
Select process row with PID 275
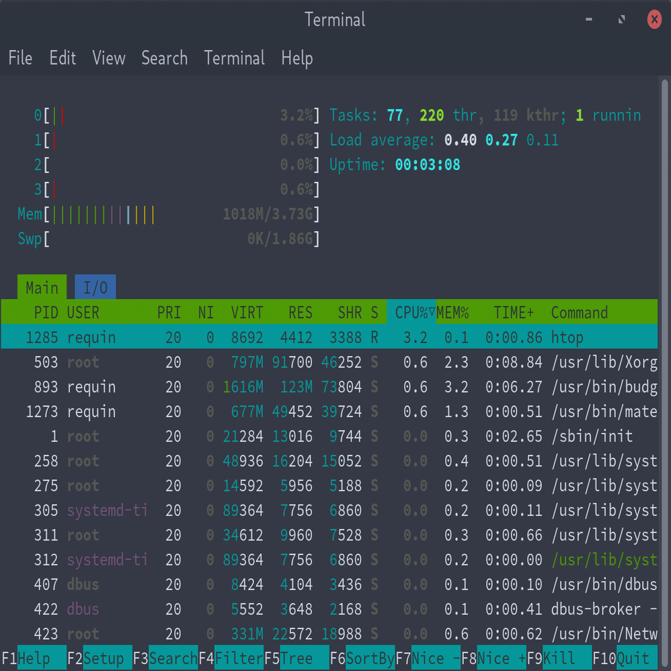pos(329,485)
